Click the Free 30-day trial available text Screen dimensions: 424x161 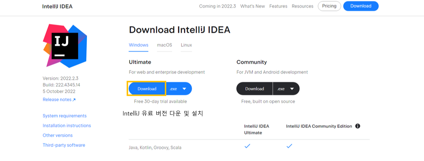160,102
